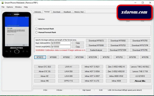154x96 pixels.
Task: Select the MT6735M chipset button
Action: [x=79, y=57]
